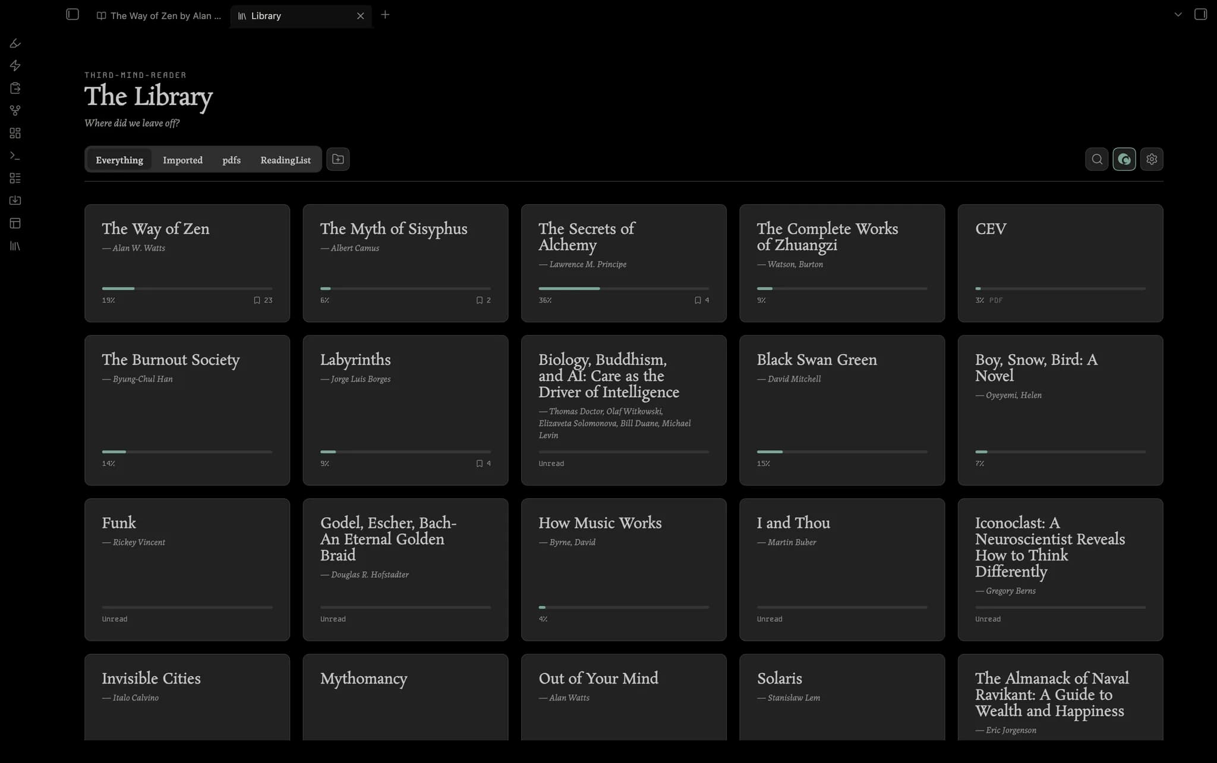The width and height of the screenshot is (1217, 763).
Task: Open The Complete Works of Zhuangzi
Action: coord(842,263)
